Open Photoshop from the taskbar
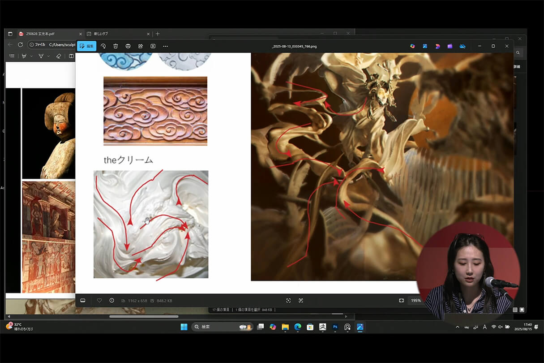Screen dimensions: 544x363 pos(335,327)
